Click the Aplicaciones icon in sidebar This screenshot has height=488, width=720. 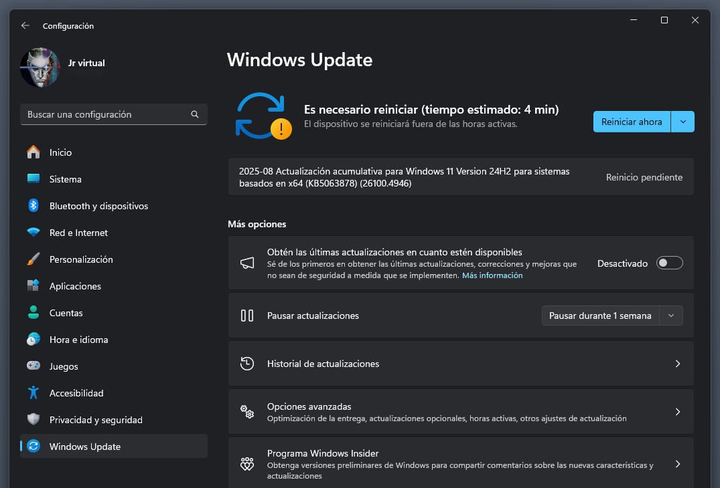[x=33, y=285]
